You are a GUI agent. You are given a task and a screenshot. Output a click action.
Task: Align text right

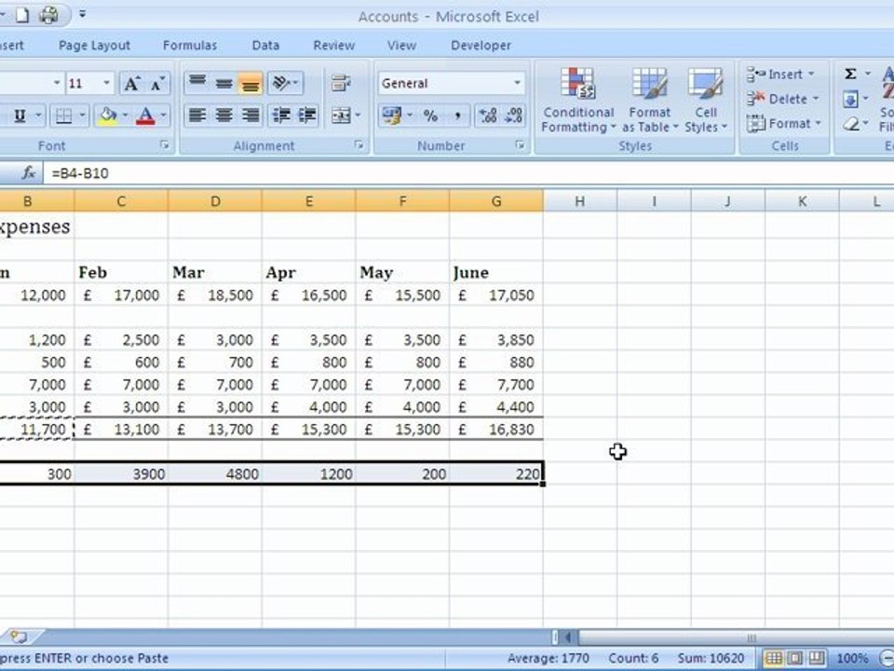coord(250,116)
